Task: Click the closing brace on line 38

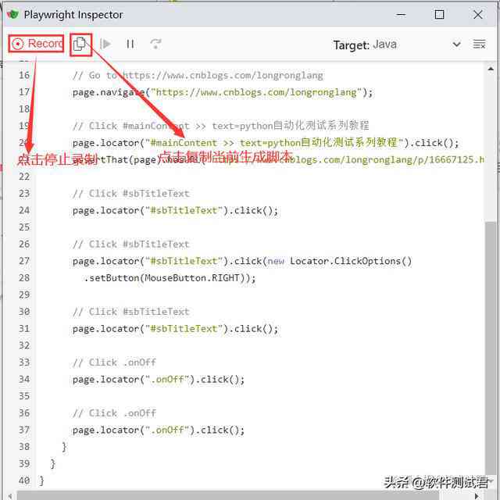Action: [x=64, y=447]
